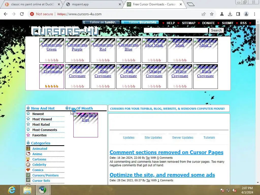The width and height of the screenshot is (260, 195).
Task: Open the browser downloads icon
Action: coord(230,14)
